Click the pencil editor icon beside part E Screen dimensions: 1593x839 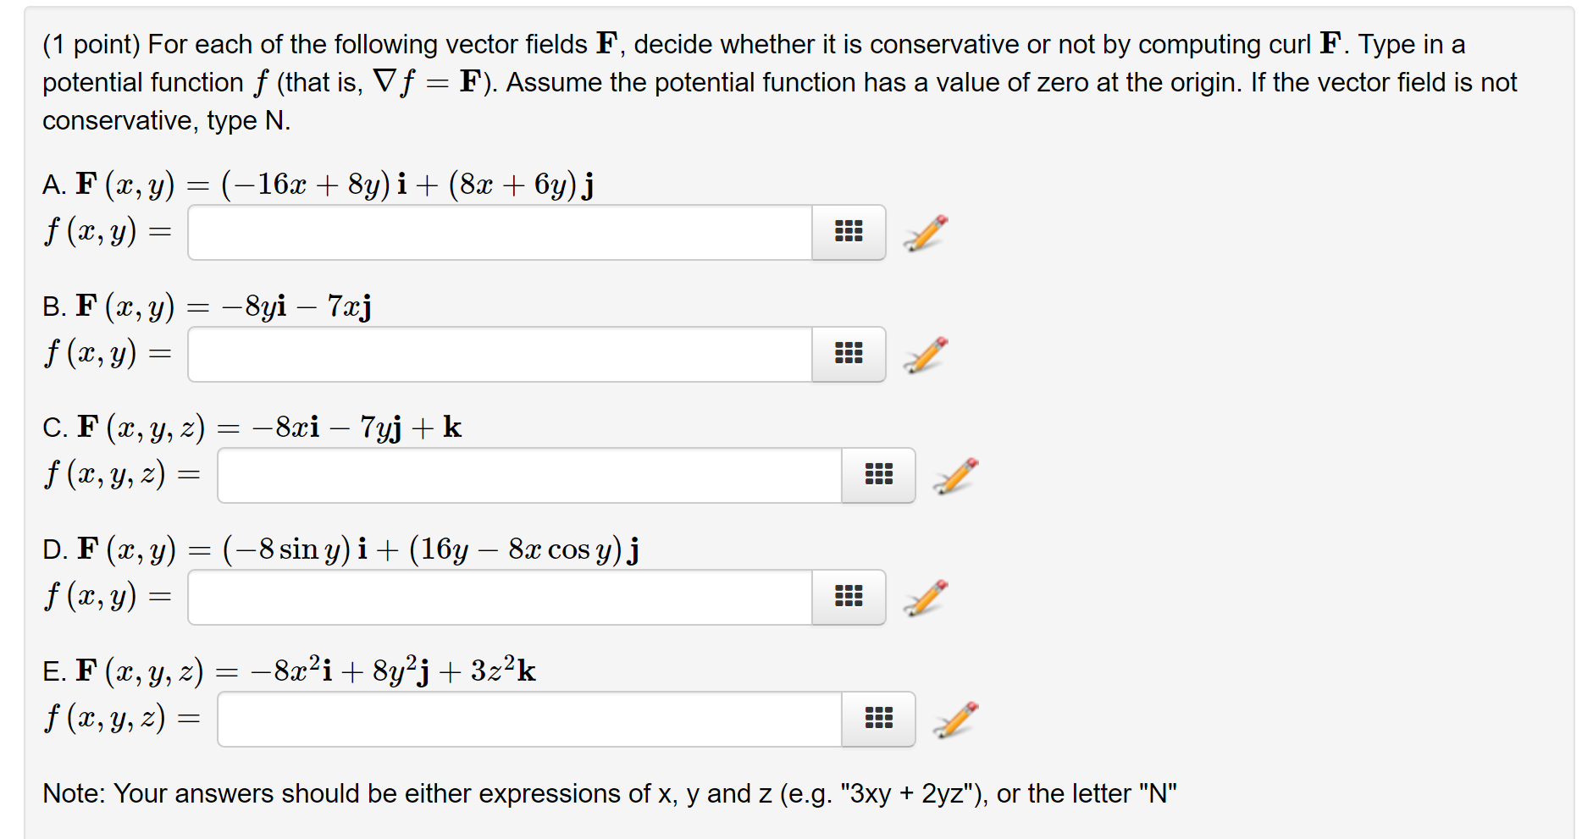click(955, 719)
